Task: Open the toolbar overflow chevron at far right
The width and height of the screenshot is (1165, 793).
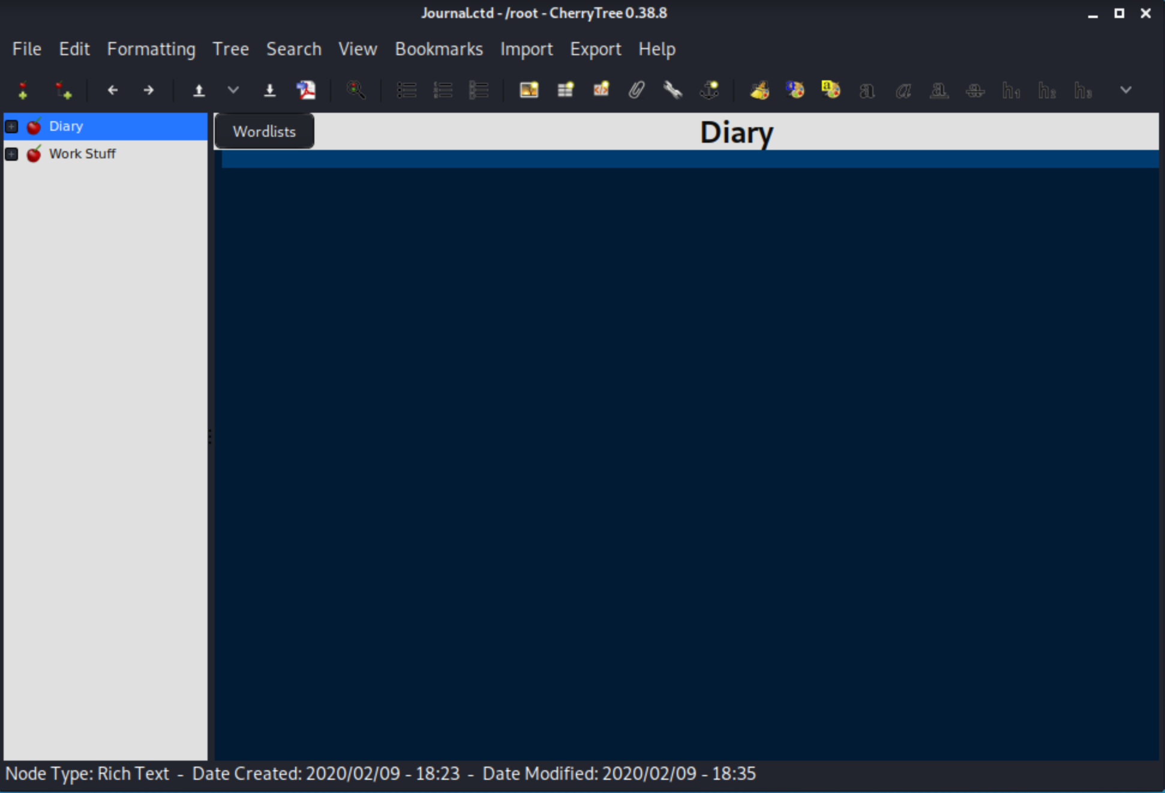Action: click(x=1125, y=91)
